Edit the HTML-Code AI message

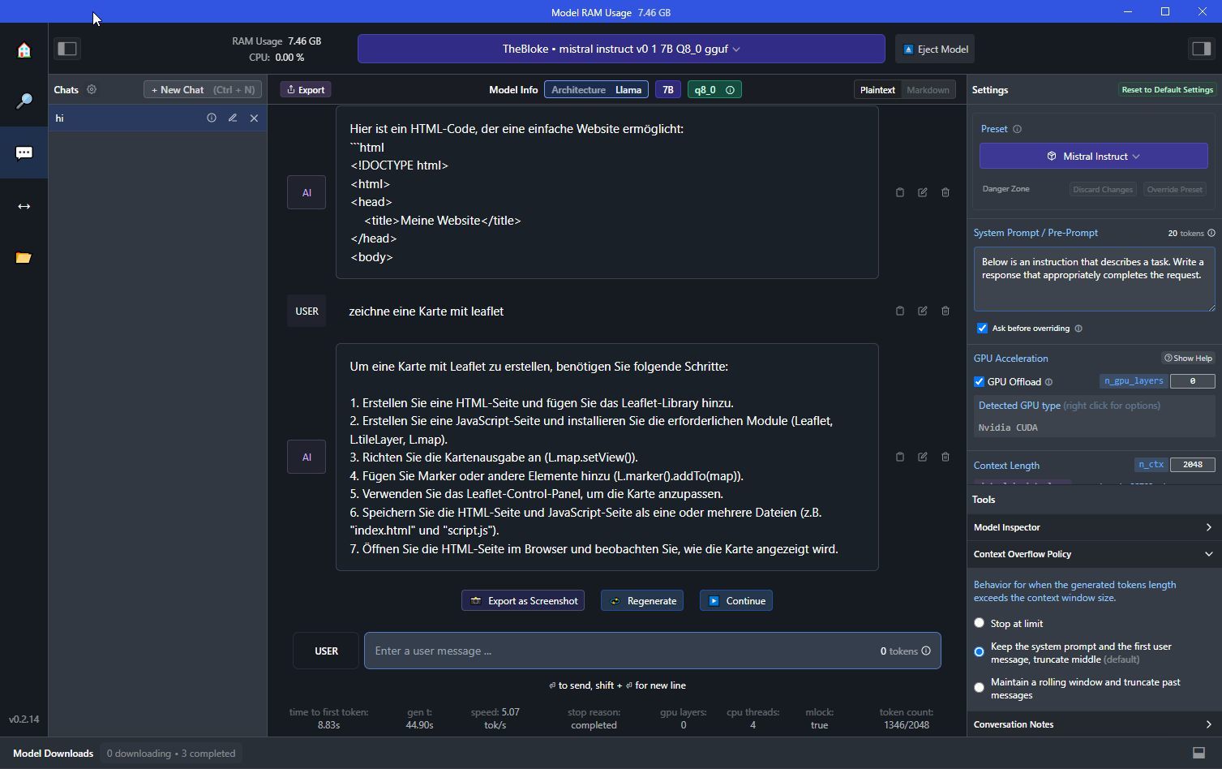(x=923, y=192)
